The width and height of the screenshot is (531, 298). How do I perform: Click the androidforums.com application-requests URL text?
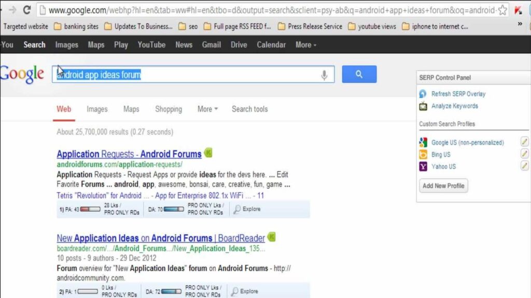120,165
